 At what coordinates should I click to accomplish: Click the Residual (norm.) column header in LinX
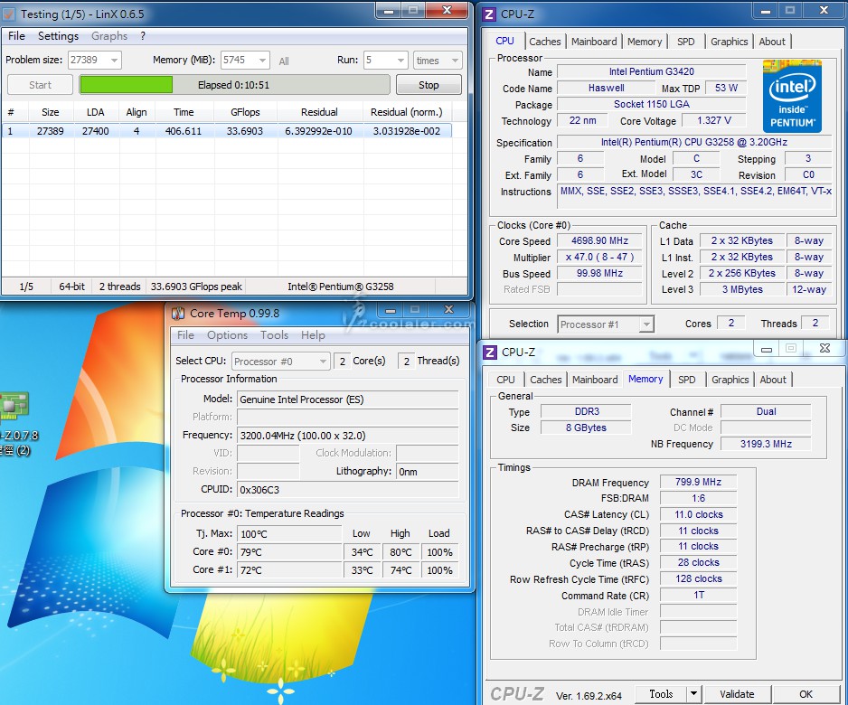tap(406, 112)
